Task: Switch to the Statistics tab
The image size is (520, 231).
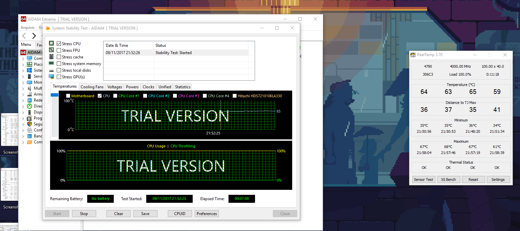Action: click(x=183, y=87)
